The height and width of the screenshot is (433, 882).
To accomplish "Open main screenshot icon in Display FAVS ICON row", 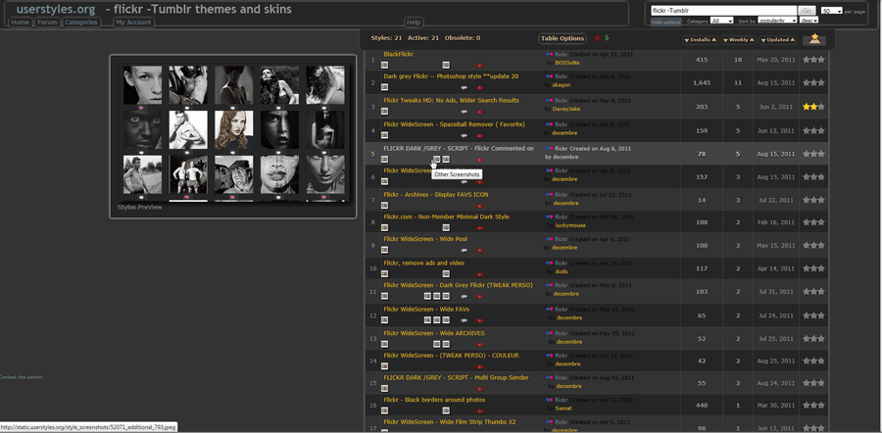I will pyautogui.click(x=385, y=205).
